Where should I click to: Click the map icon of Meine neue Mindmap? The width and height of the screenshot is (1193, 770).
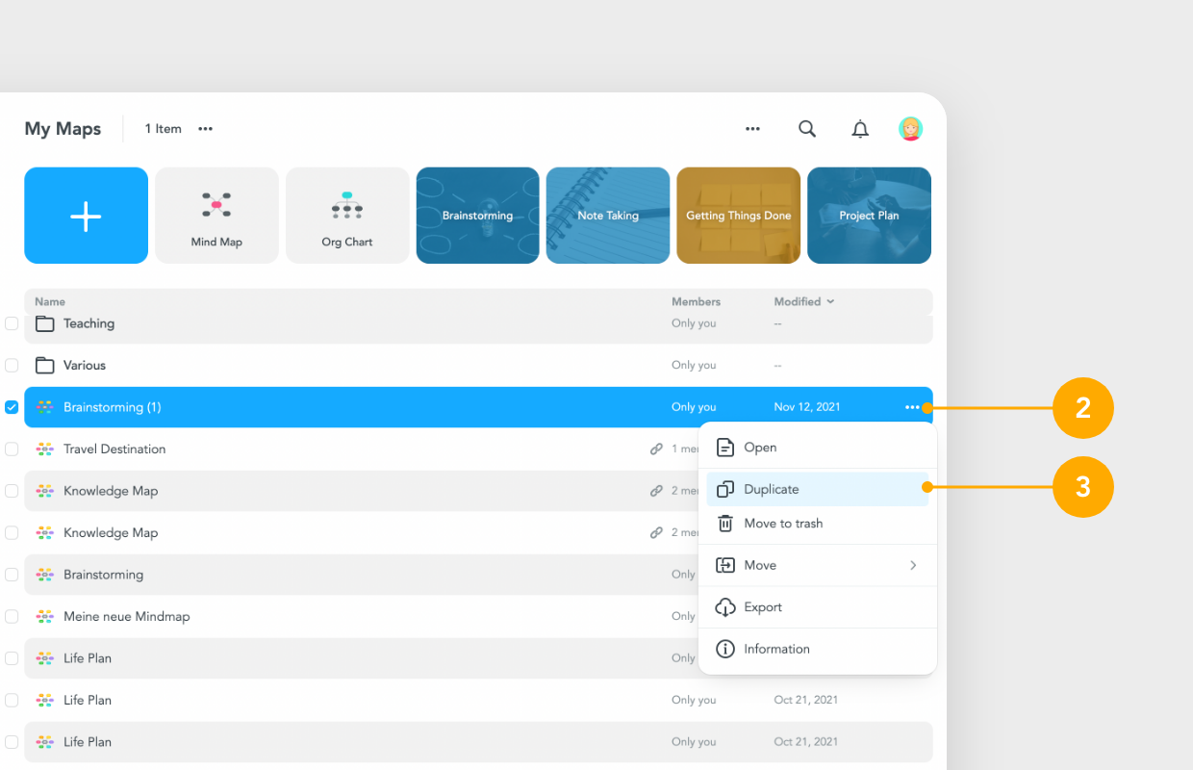[44, 617]
